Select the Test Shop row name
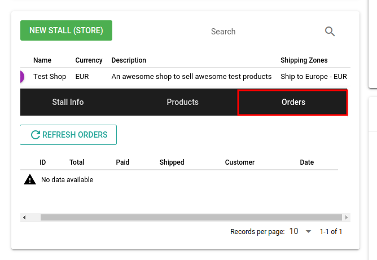This screenshot has height=260, width=377. (x=50, y=77)
